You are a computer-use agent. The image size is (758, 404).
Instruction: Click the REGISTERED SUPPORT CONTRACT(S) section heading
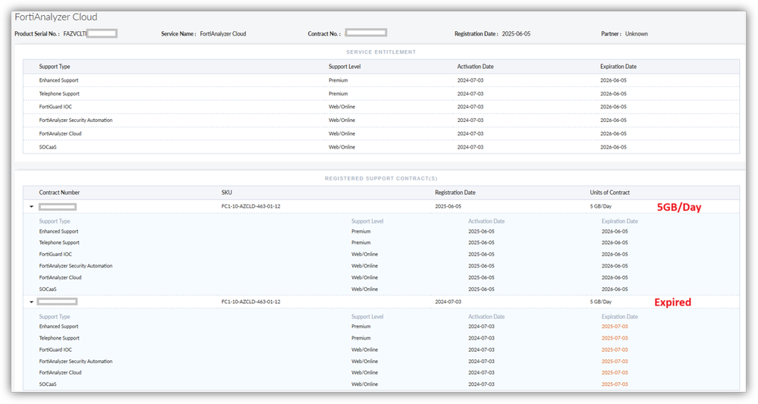click(381, 179)
